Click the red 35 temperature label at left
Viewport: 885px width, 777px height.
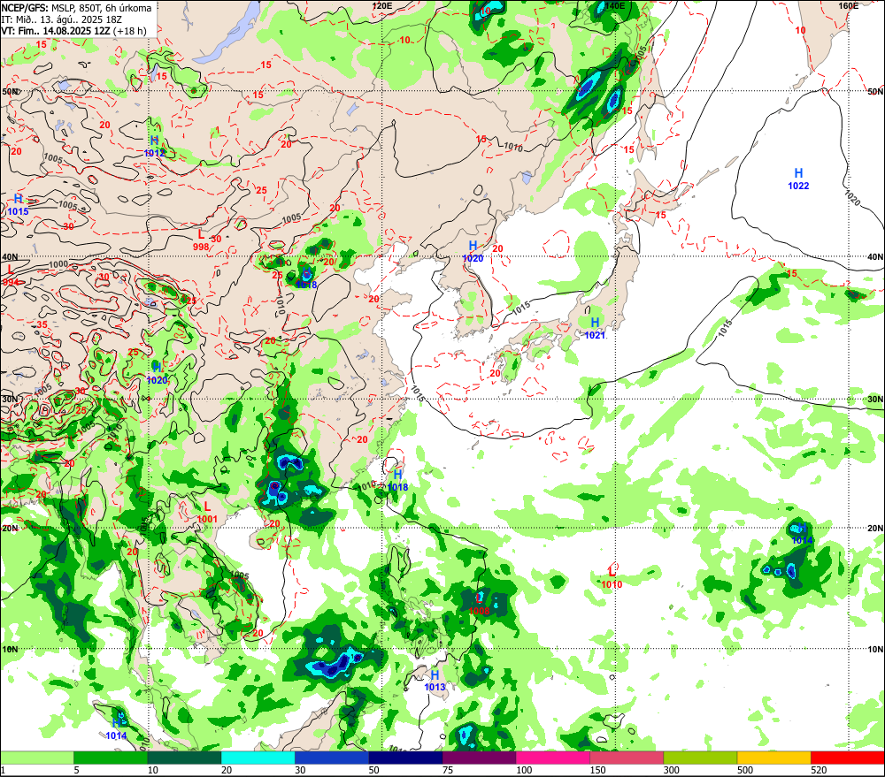pyautogui.click(x=42, y=325)
